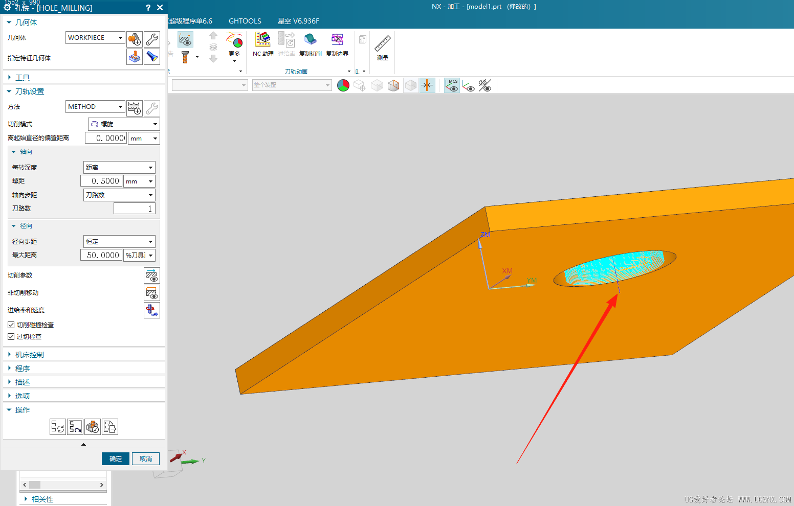
Task: Click the 取消 button
Action: tap(146, 459)
